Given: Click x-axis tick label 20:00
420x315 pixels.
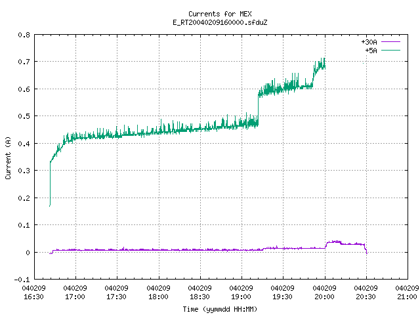Looking at the screenshot, I should [x=324, y=297].
